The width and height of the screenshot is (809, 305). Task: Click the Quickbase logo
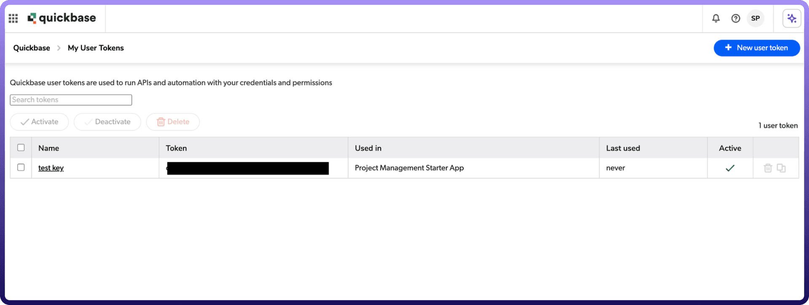point(62,18)
